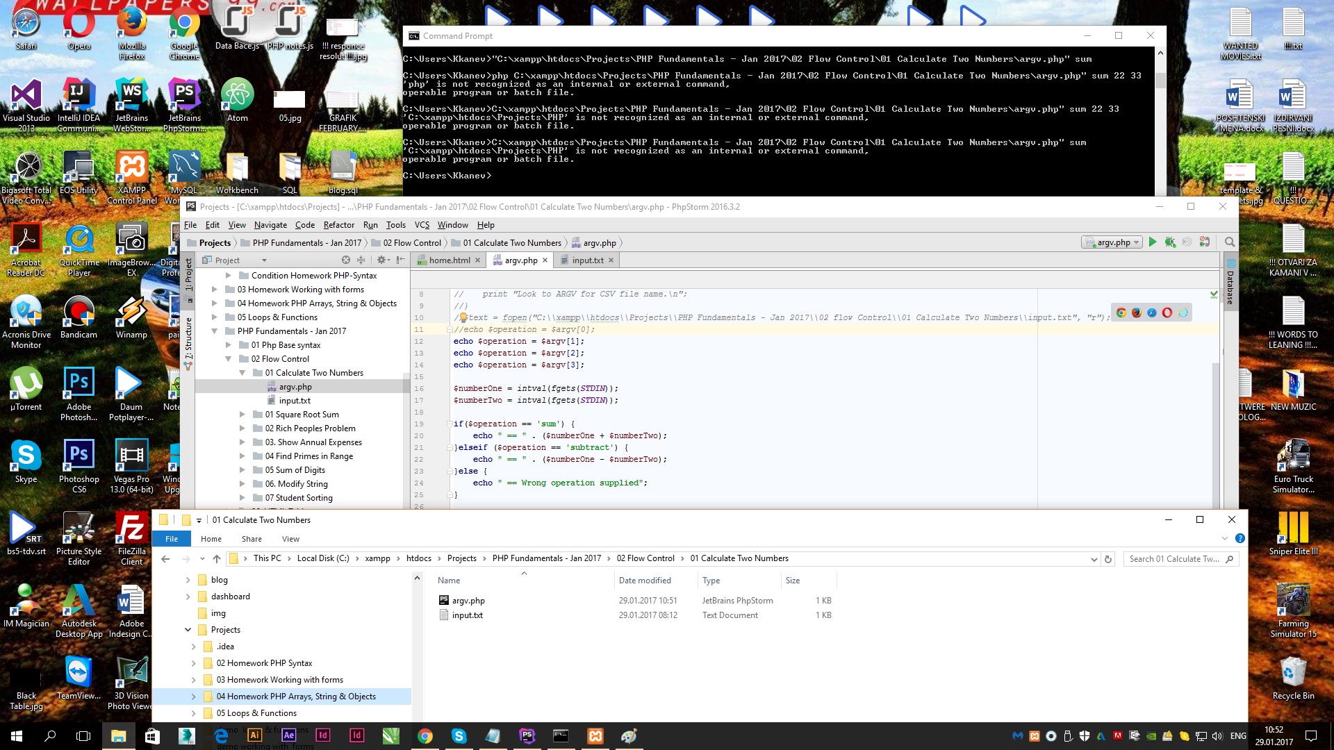Hide the Project panel with hide icon

[x=400, y=260]
